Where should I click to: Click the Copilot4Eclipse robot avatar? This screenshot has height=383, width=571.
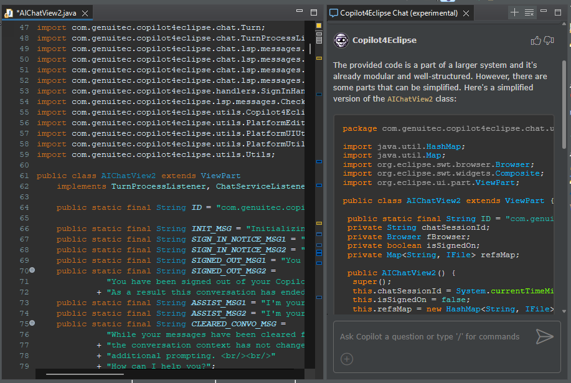341,40
